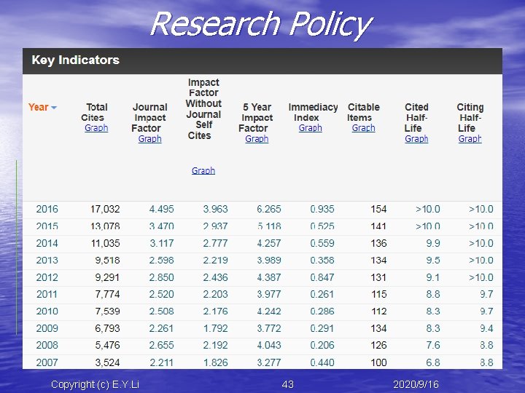The height and width of the screenshot is (393, 525).
Task: Click the 4.043 five-year impact value
Action: [x=269, y=345]
